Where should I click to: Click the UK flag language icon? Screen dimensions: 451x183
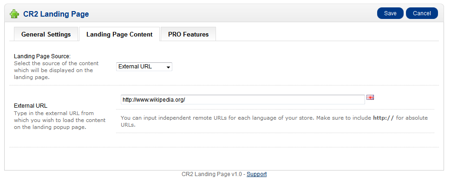tap(370, 98)
